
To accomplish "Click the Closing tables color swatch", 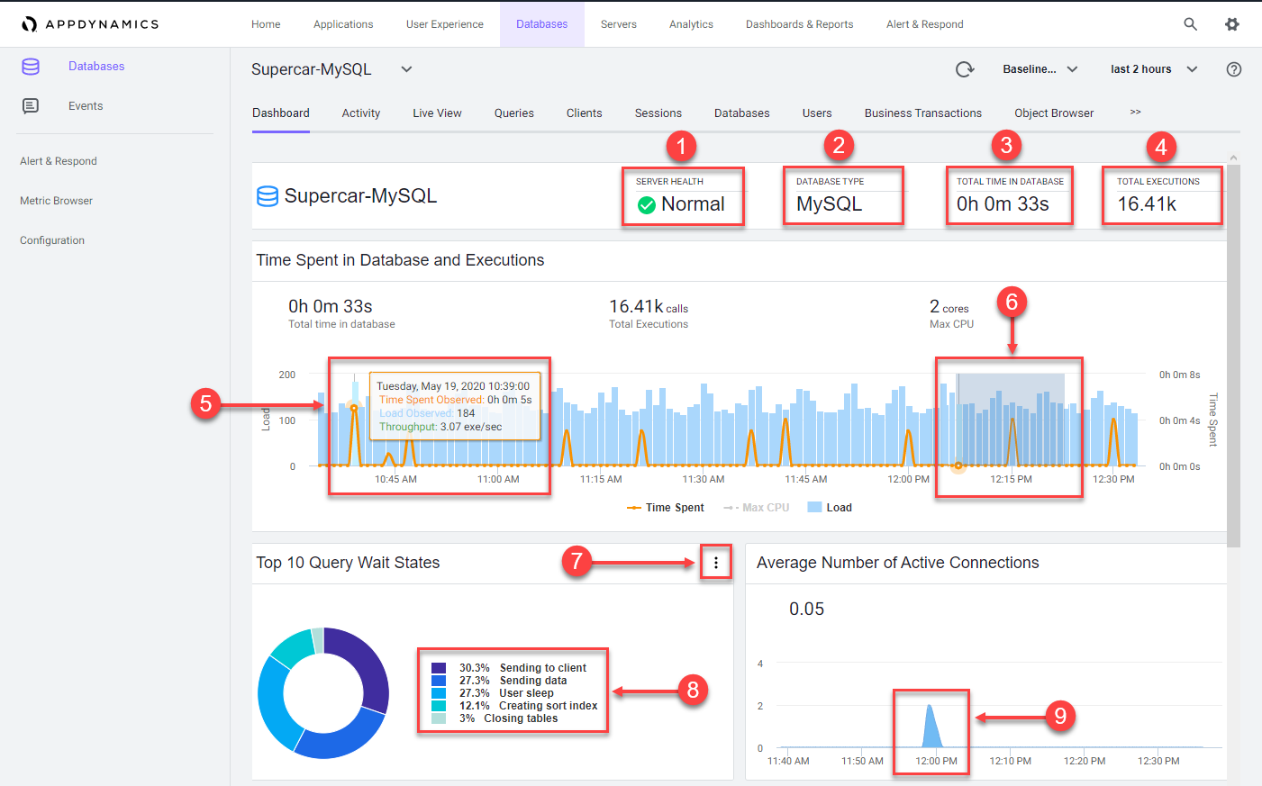I will 439,718.
